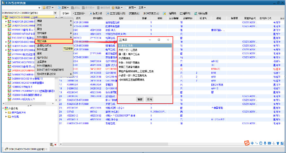Select last report entry 材料消耗工艺定额明细表
This screenshot has height=153, width=286.
[x=145, y=80]
